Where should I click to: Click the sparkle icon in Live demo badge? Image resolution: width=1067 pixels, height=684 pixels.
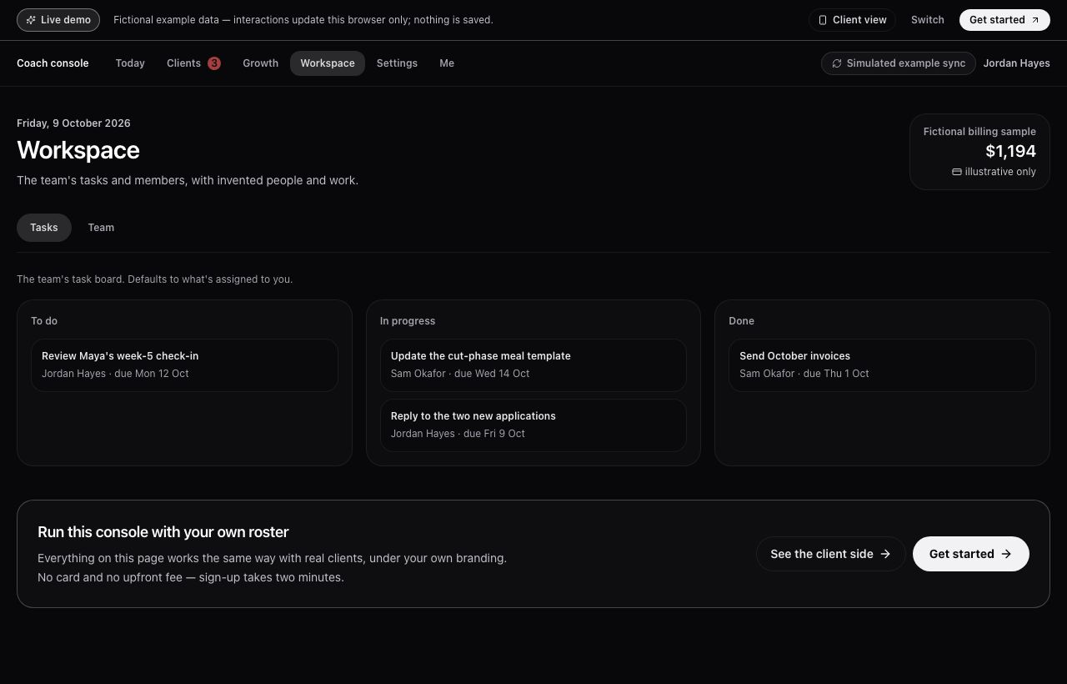coord(31,20)
